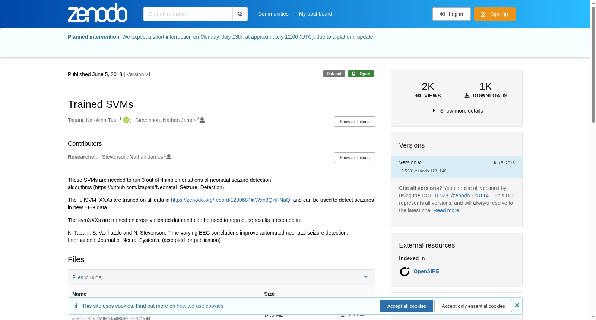Image resolution: width=596 pixels, height=320 pixels.
Task: Click the person icon beside the creator Stevenson, Nathan James
Action: coord(202,120)
